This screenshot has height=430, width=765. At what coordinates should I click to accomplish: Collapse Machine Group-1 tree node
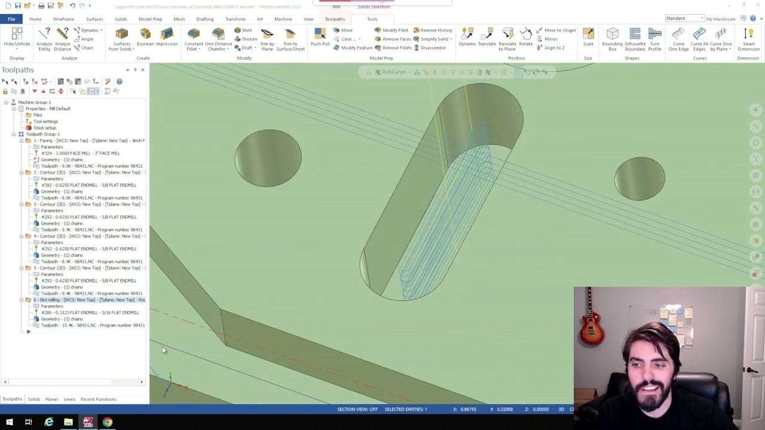[x=6, y=102]
